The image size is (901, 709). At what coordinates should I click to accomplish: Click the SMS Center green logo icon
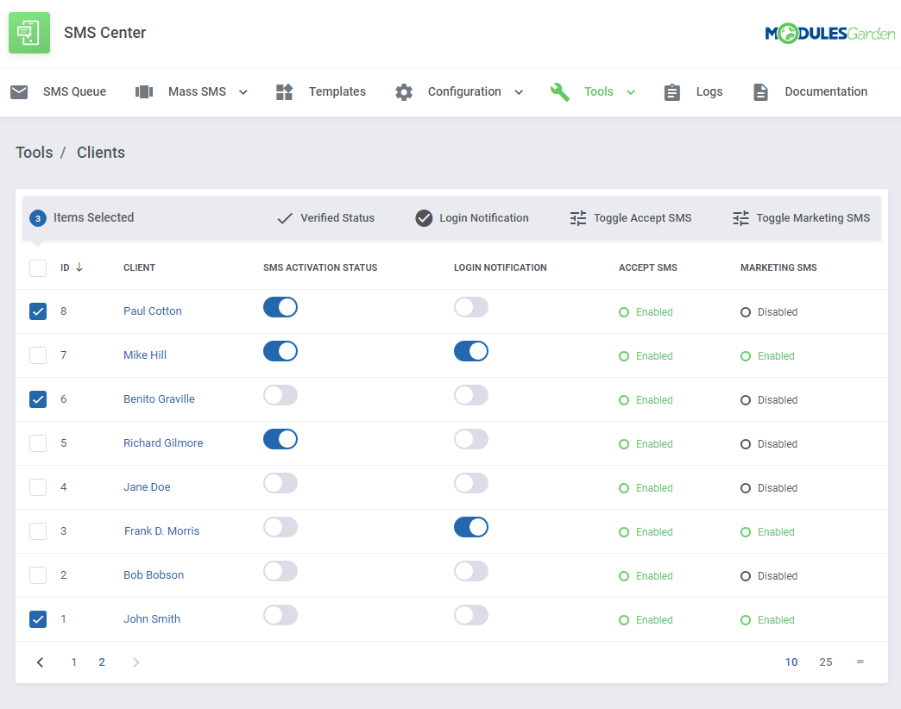coord(29,33)
